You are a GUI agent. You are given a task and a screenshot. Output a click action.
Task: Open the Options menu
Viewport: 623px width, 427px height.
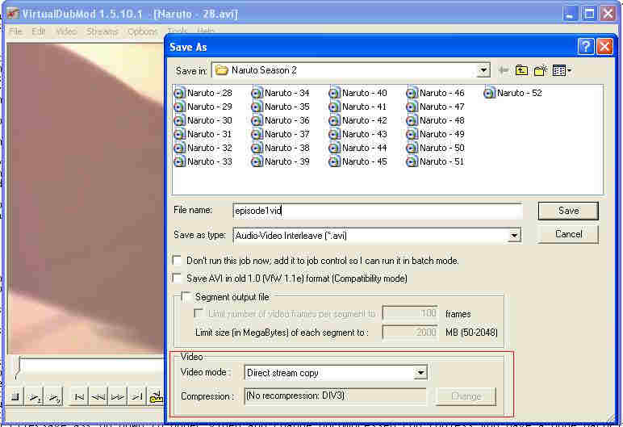click(x=142, y=31)
